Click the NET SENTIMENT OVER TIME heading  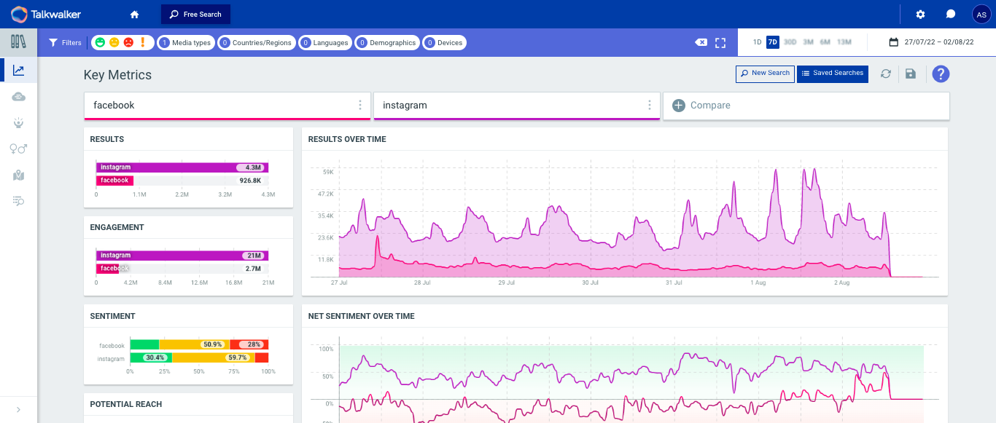[362, 317]
